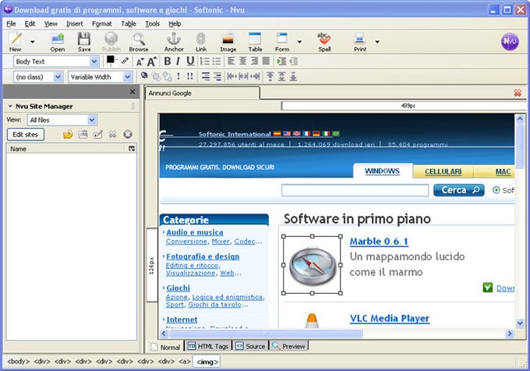Expand the arrow next to Form icon
The height and width of the screenshot is (371, 530).
pyautogui.click(x=299, y=41)
